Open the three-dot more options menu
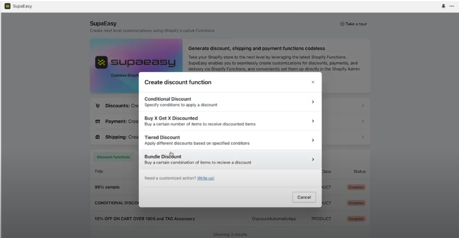This screenshot has height=238, width=459. click(x=452, y=6)
